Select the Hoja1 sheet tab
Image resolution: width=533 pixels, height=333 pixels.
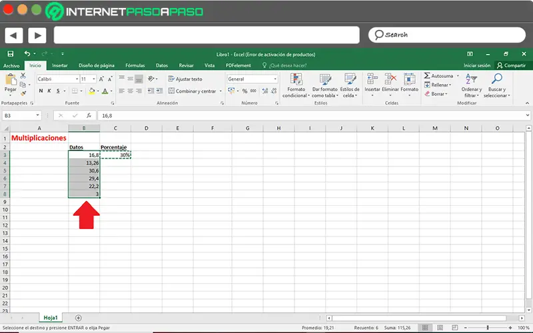51,318
